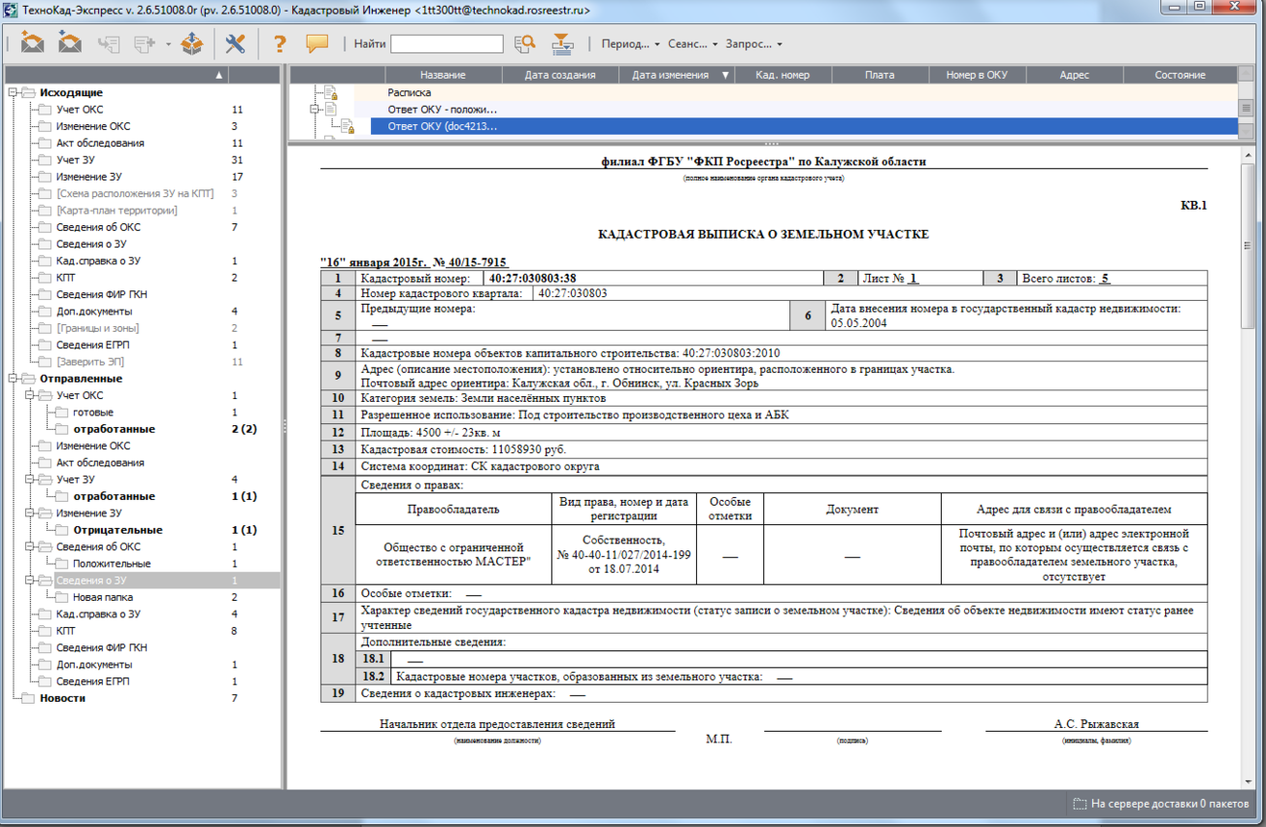Click the greyed-out reply message toolbar icon
This screenshot has height=827, width=1266.
click(x=109, y=44)
